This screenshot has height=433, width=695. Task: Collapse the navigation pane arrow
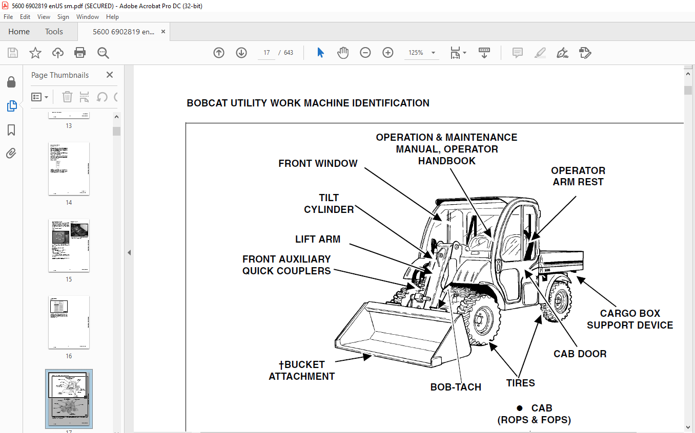tap(129, 252)
